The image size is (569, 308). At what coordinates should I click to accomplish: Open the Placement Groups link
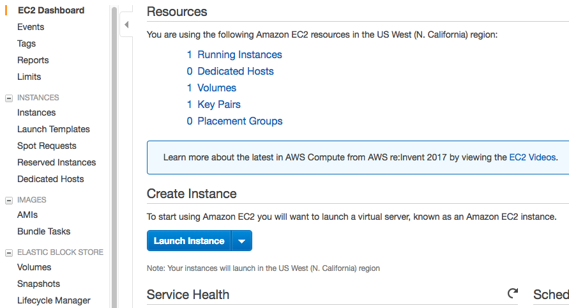[239, 121]
